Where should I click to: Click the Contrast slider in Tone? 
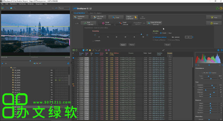click(x=211, y=87)
